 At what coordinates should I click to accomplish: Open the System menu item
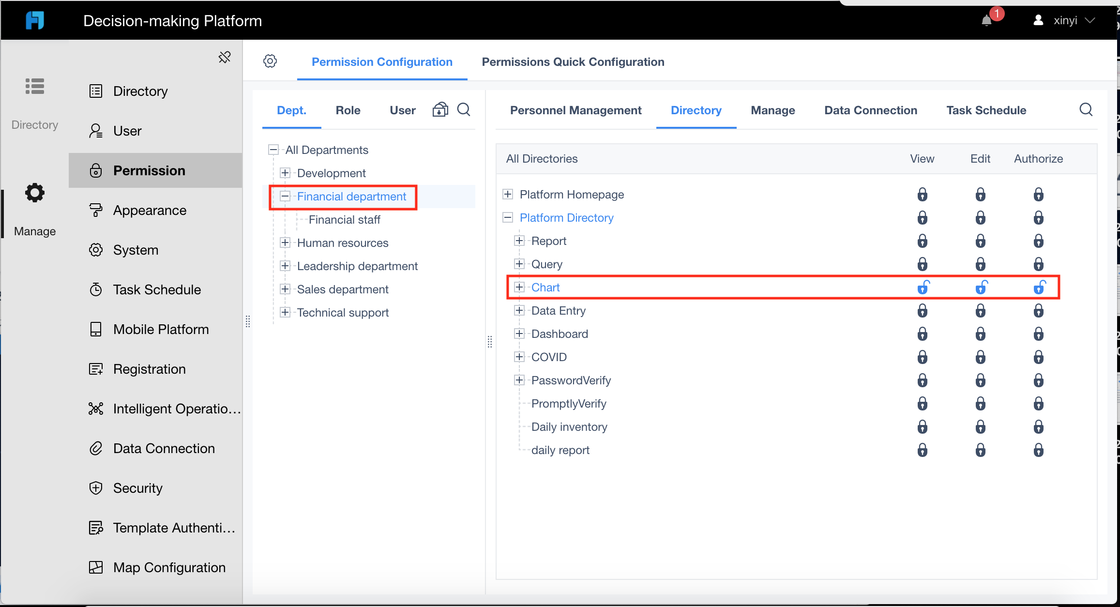coord(155,250)
